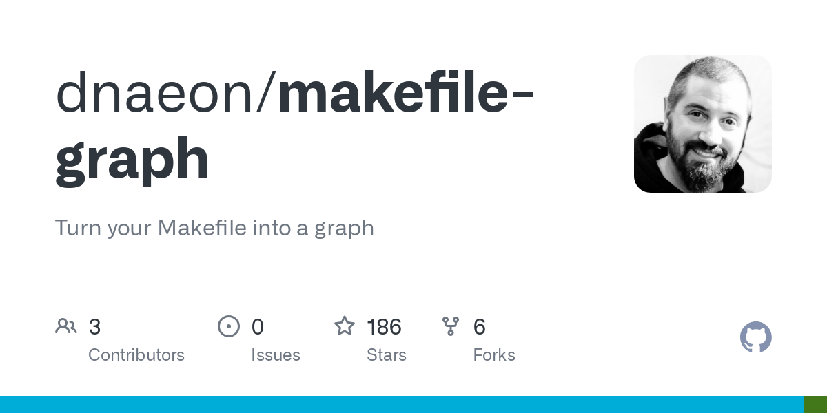Click the issues circle-dot icon
The height and width of the screenshot is (413, 827).
229,326
